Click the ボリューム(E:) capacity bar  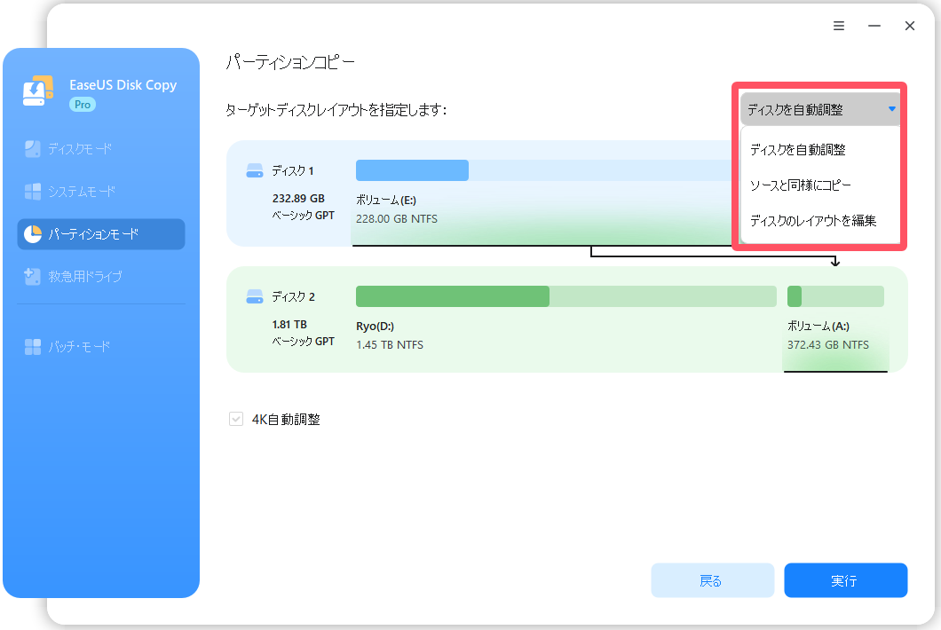411,170
